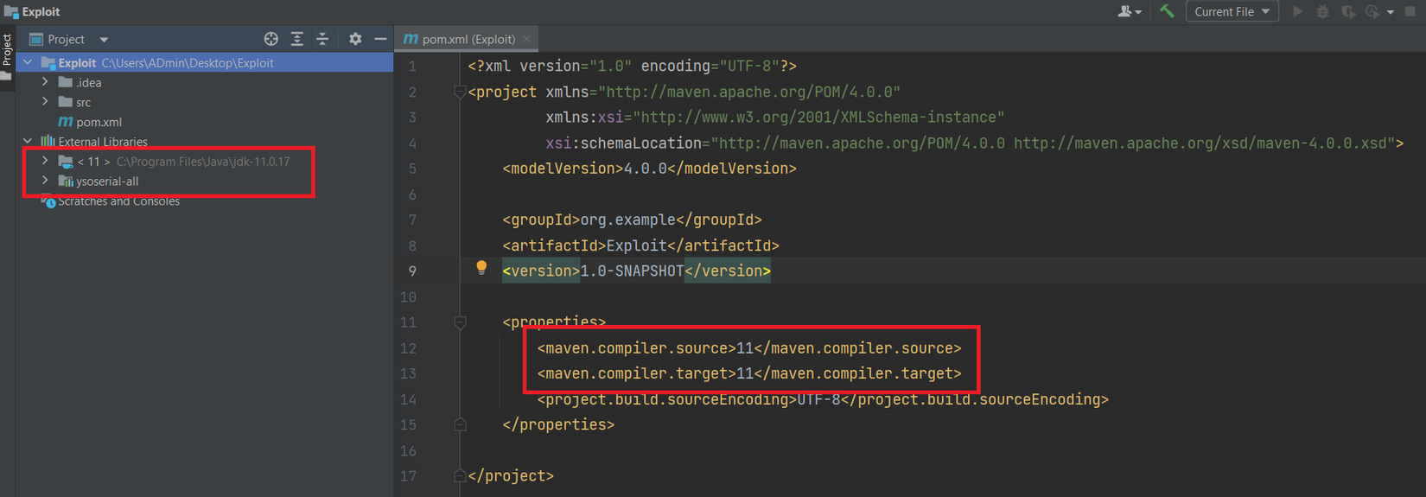Screen dimensions: 1426x497
Task: Select the ysoserial-all library row
Action: pos(204,182)
